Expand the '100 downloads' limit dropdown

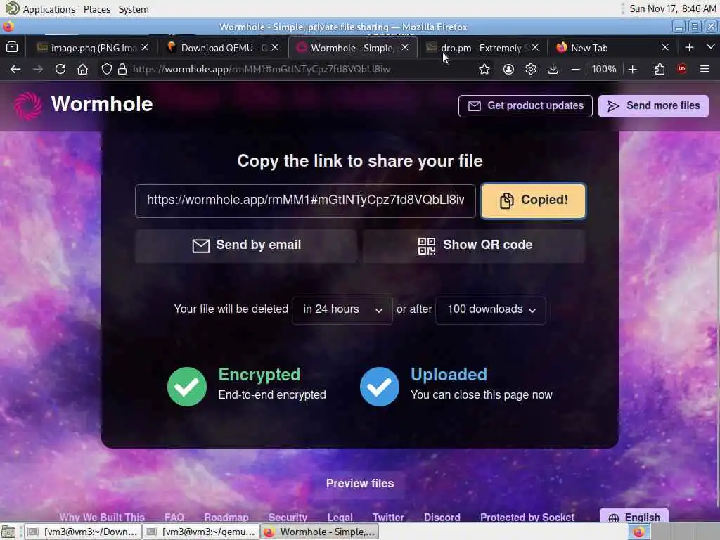coord(490,310)
